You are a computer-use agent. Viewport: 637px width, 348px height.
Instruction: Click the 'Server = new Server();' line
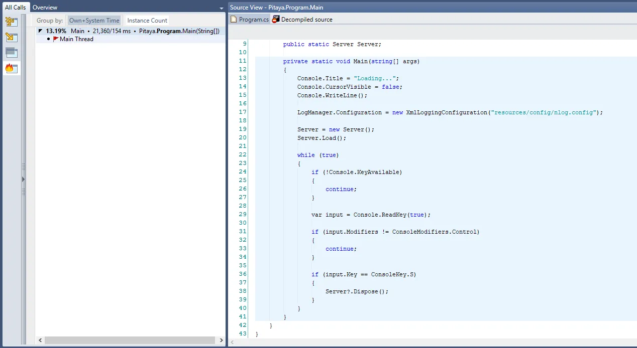coord(336,129)
